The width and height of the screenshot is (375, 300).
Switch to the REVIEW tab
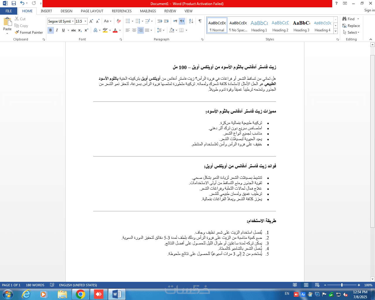click(x=170, y=11)
